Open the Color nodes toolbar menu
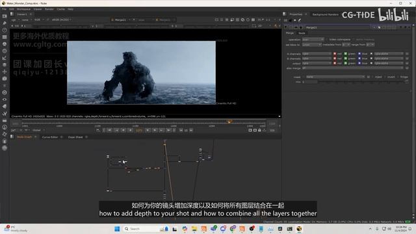This screenshot has width=416, height=234. (5, 44)
